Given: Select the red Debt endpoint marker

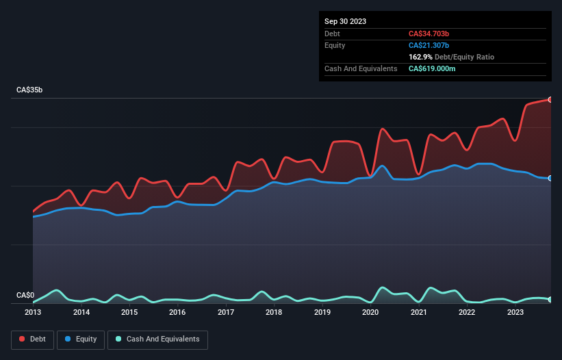Looking at the screenshot, I should pyautogui.click(x=550, y=100).
